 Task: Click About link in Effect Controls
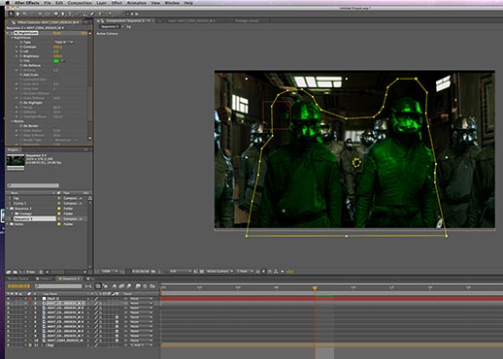click(x=84, y=33)
